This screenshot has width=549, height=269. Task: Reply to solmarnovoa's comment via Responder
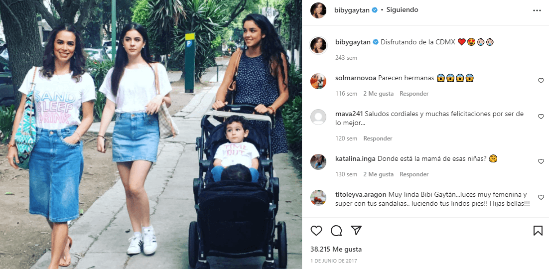pyautogui.click(x=414, y=94)
